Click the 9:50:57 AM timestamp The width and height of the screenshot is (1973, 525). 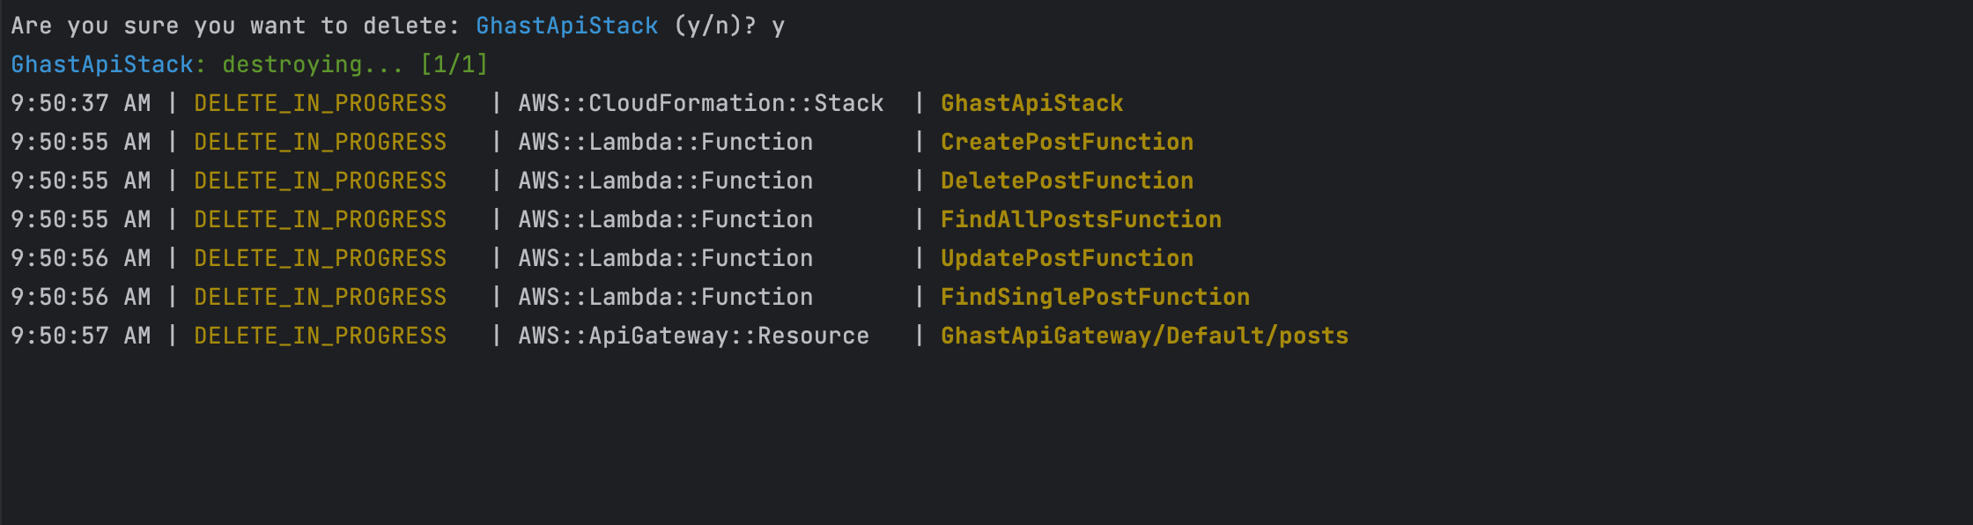coord(80,336)
